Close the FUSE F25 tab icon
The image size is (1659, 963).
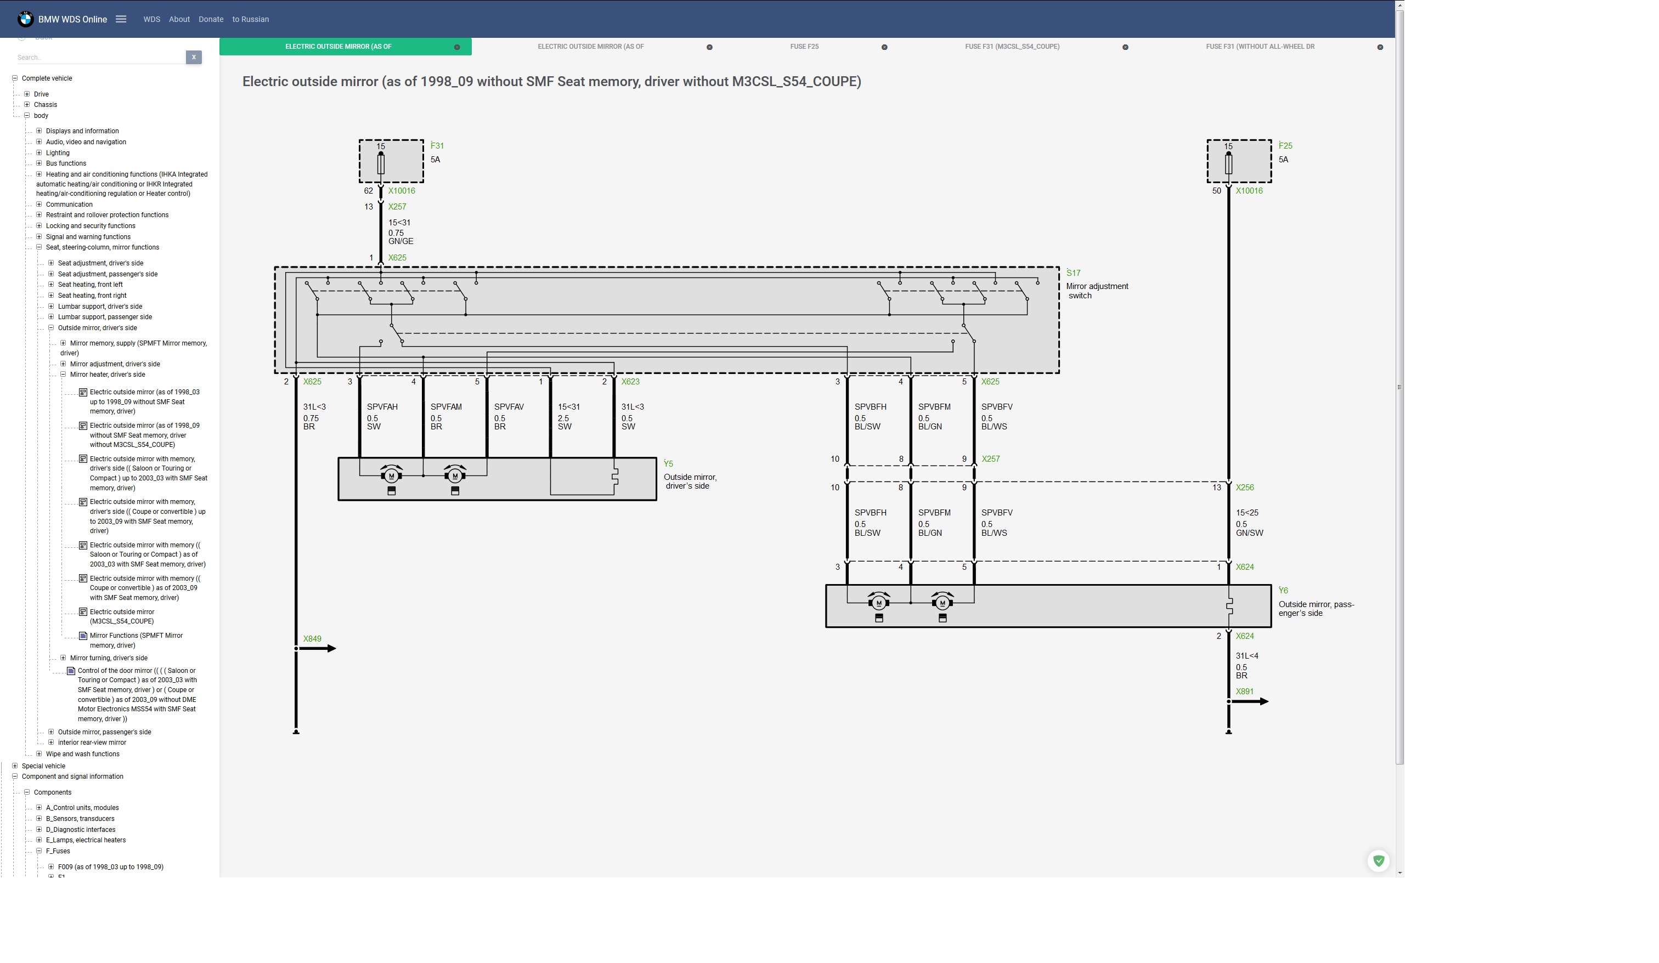[x=884, y=47]
